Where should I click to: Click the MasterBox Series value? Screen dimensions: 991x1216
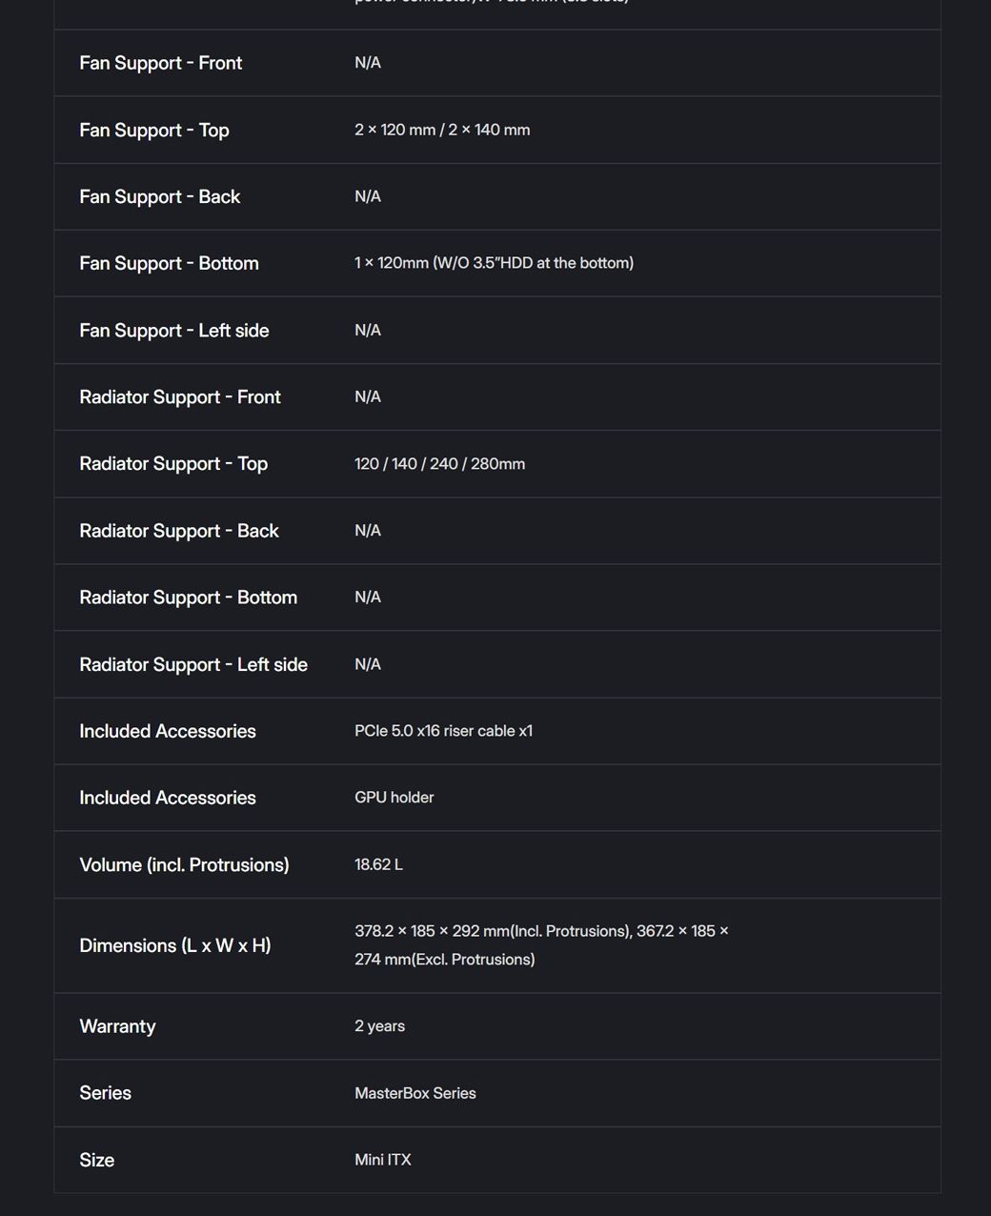(x=415, y=1093)
